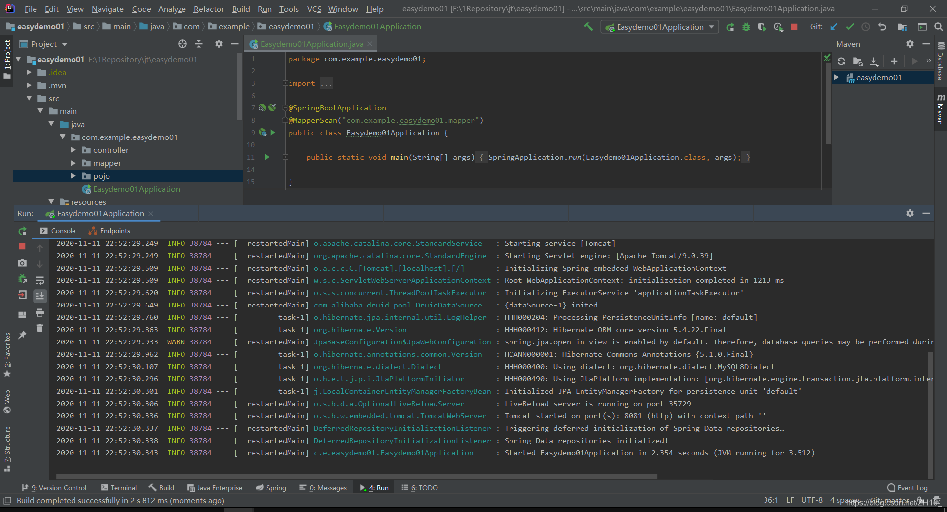Click the console horizontal scrollbar
The height and width of the screenshot is (512, 947).
[x=356, y=477]
